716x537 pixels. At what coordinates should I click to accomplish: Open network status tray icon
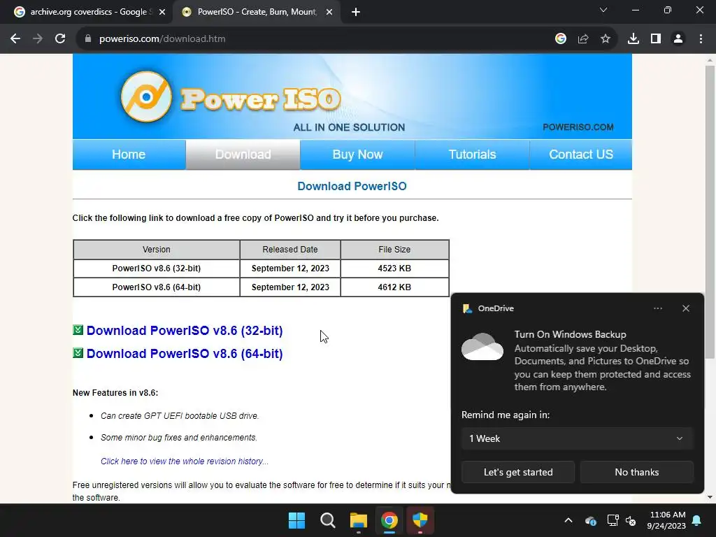[613, 520]
